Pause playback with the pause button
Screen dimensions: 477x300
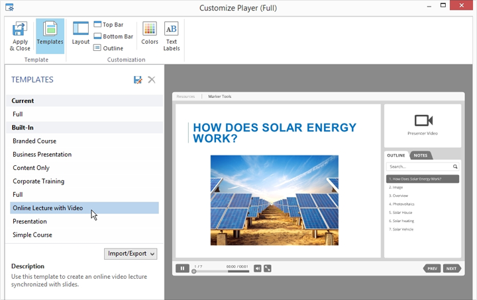point(182,268)
